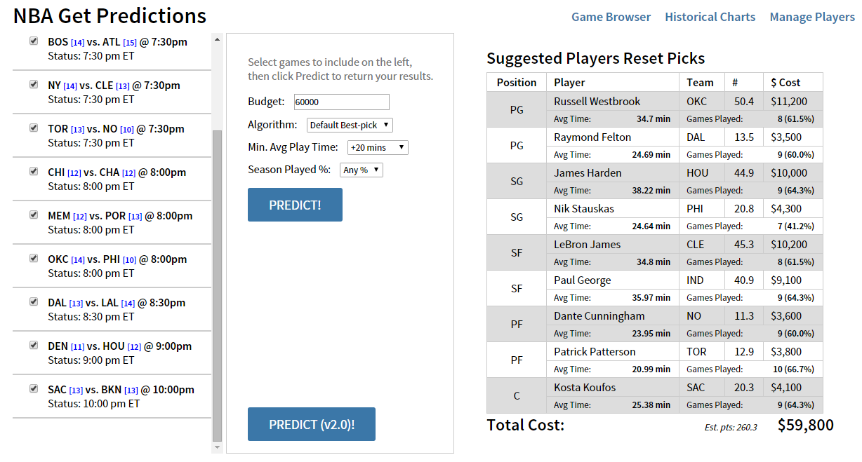Open the Manage Players page

pos(811,17)
